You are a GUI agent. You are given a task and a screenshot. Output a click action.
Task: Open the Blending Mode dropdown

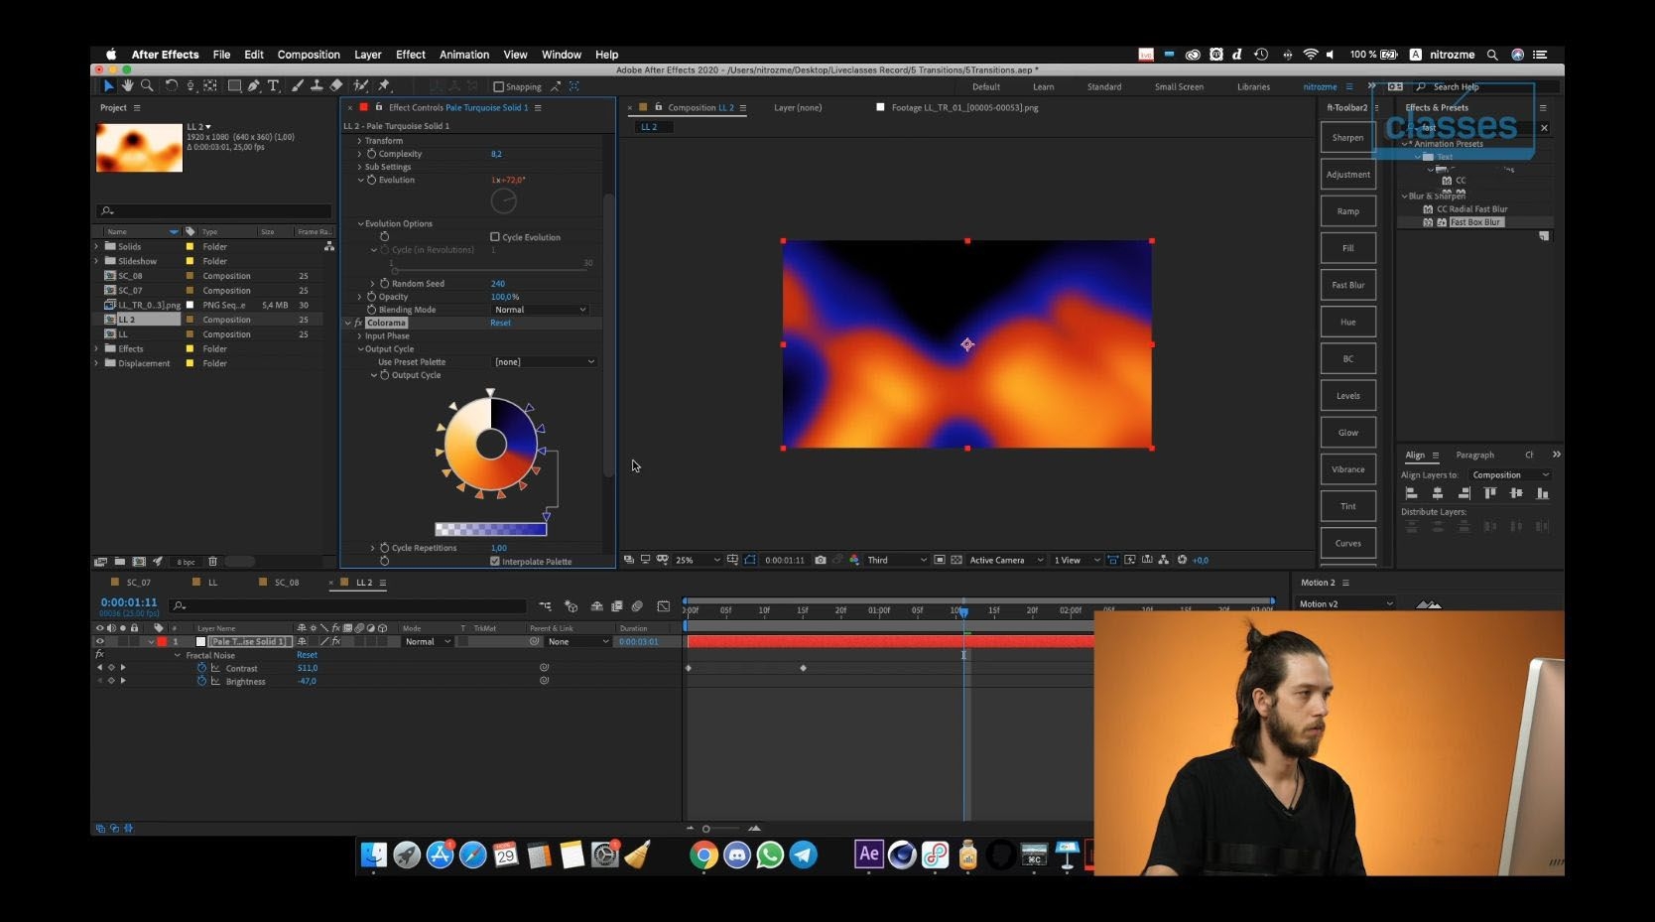coord(540,310)
